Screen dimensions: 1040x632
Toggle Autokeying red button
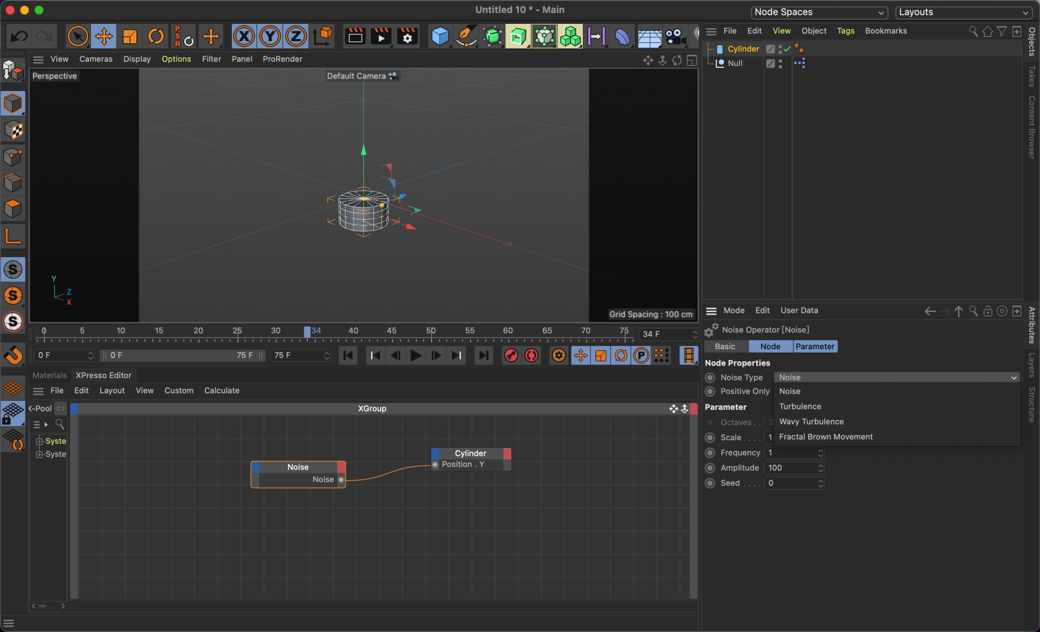point(531,355)
